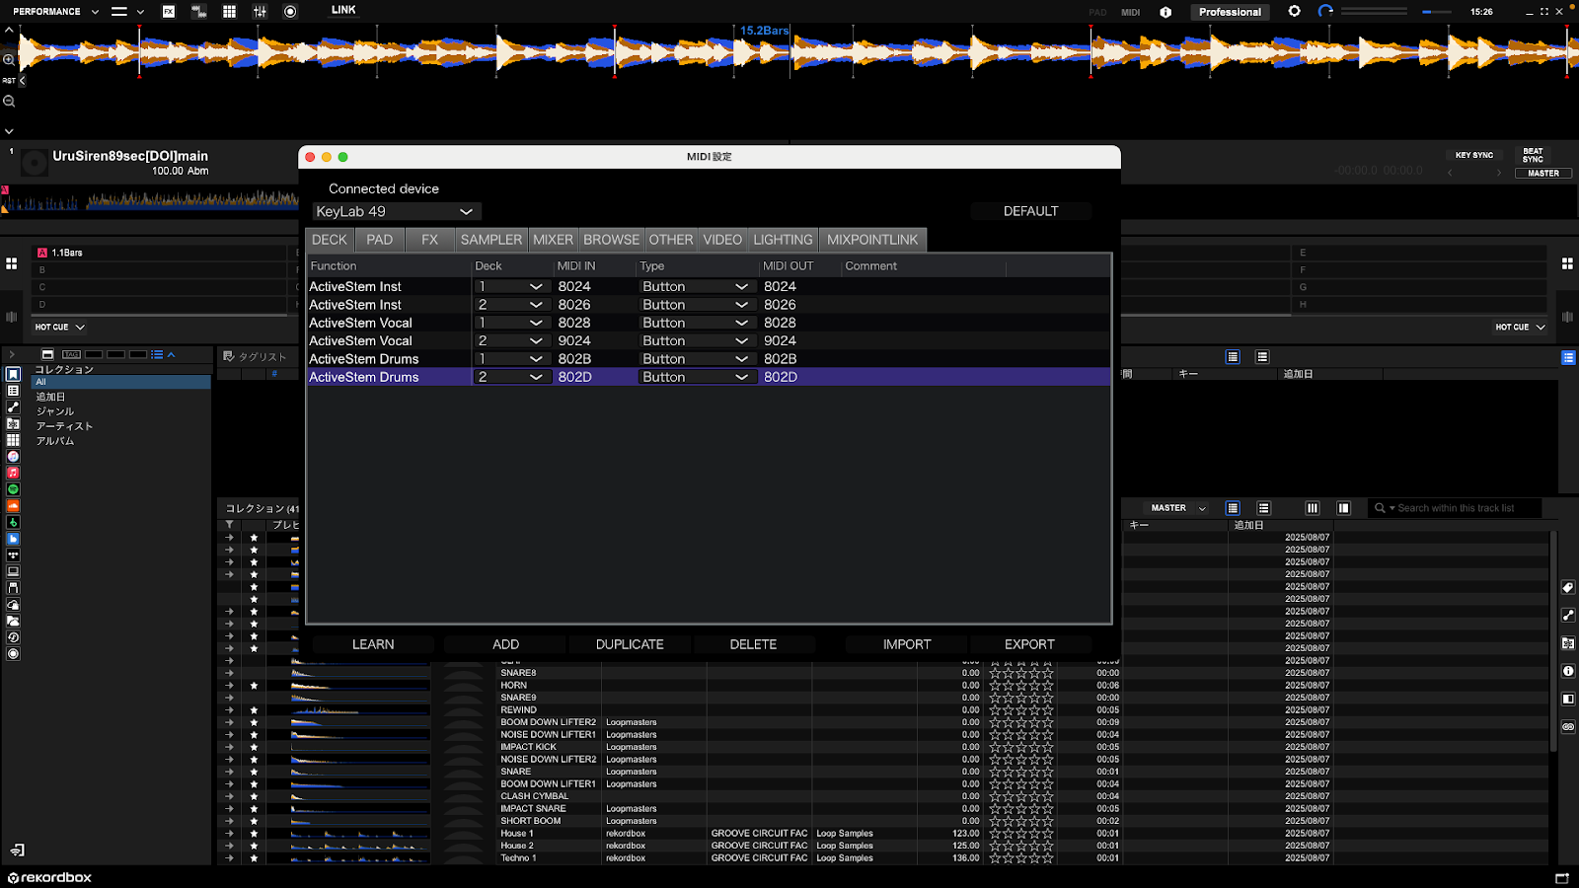Open preferences with the gear icon
Viewport: 1579px width, 888px height.
1295,12
